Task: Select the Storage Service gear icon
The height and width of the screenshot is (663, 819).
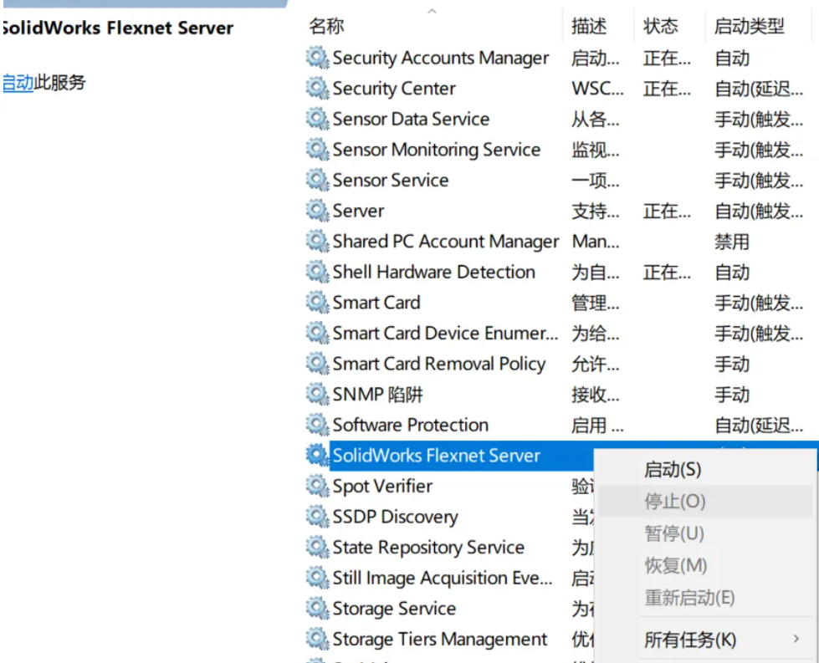Action: (317, 608)
